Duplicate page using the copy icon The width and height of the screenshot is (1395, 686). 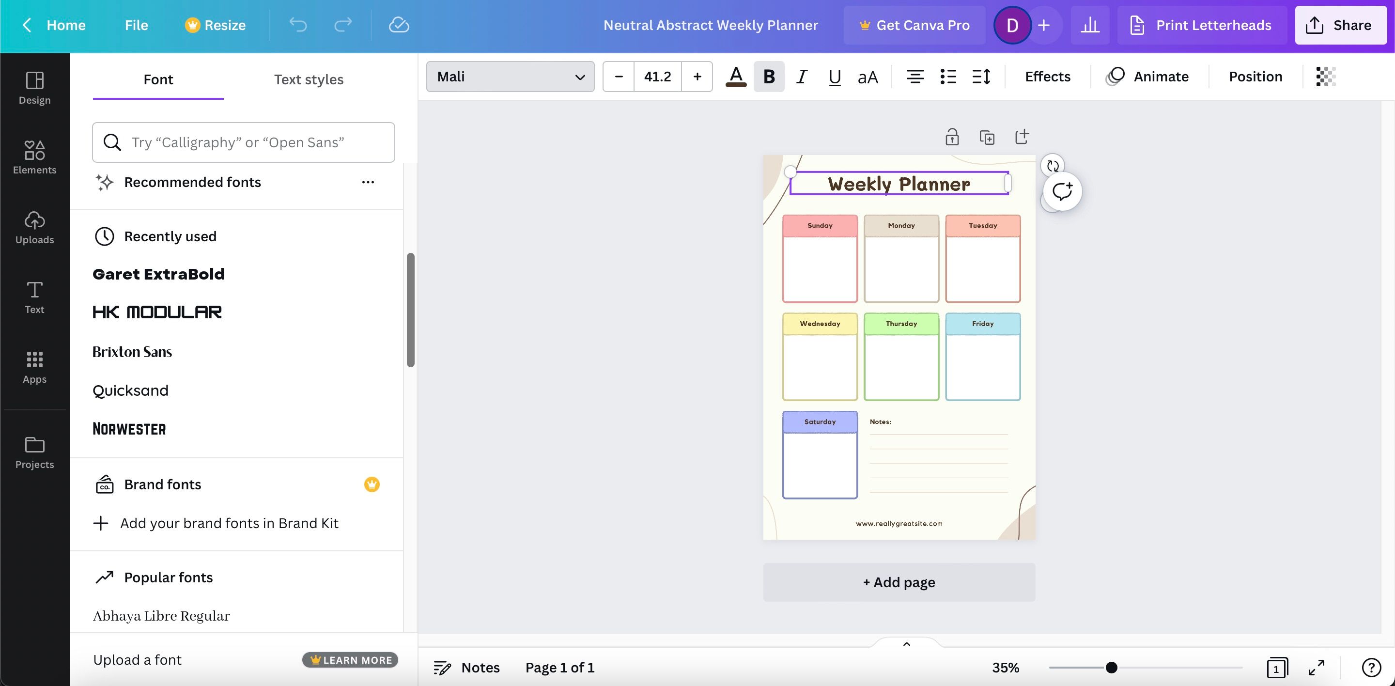[x=987, y=137]
